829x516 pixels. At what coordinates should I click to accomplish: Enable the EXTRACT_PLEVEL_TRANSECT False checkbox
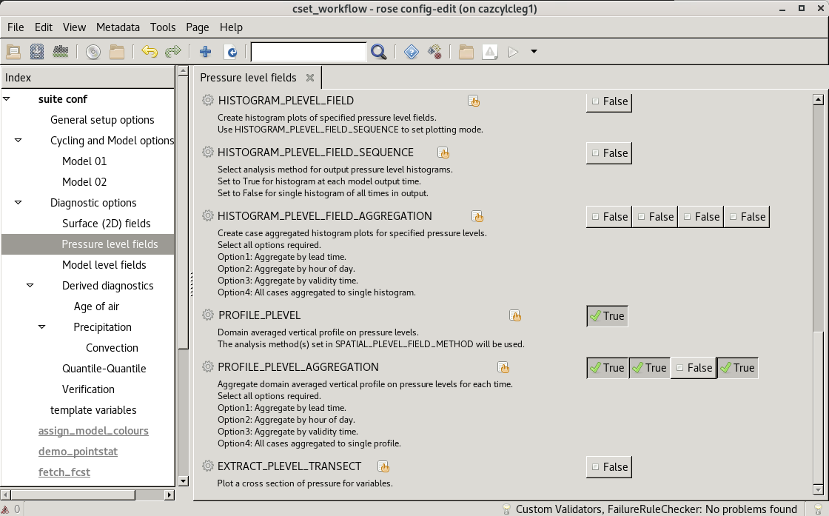click(609, 467)
